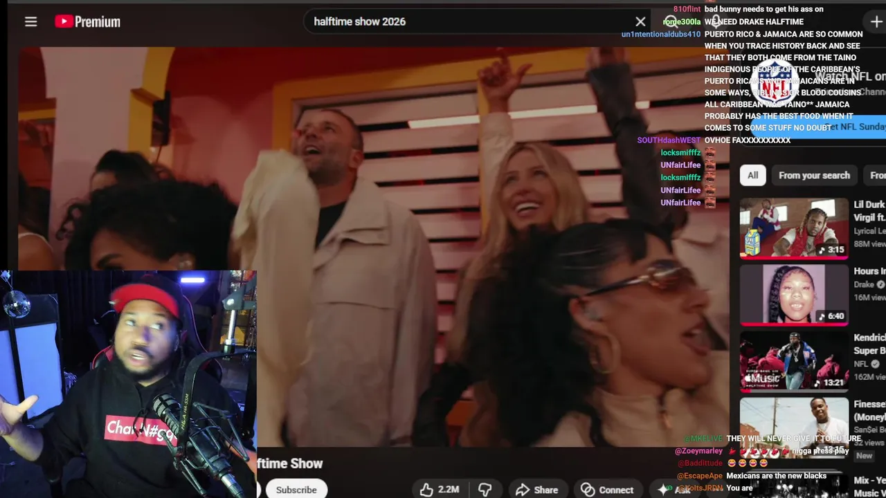Subscribe to the channel

click(296, 490)
